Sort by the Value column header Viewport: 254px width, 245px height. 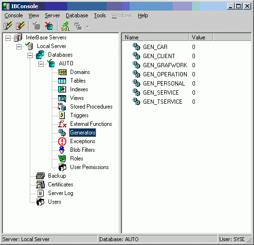click(x=201, y=37)
